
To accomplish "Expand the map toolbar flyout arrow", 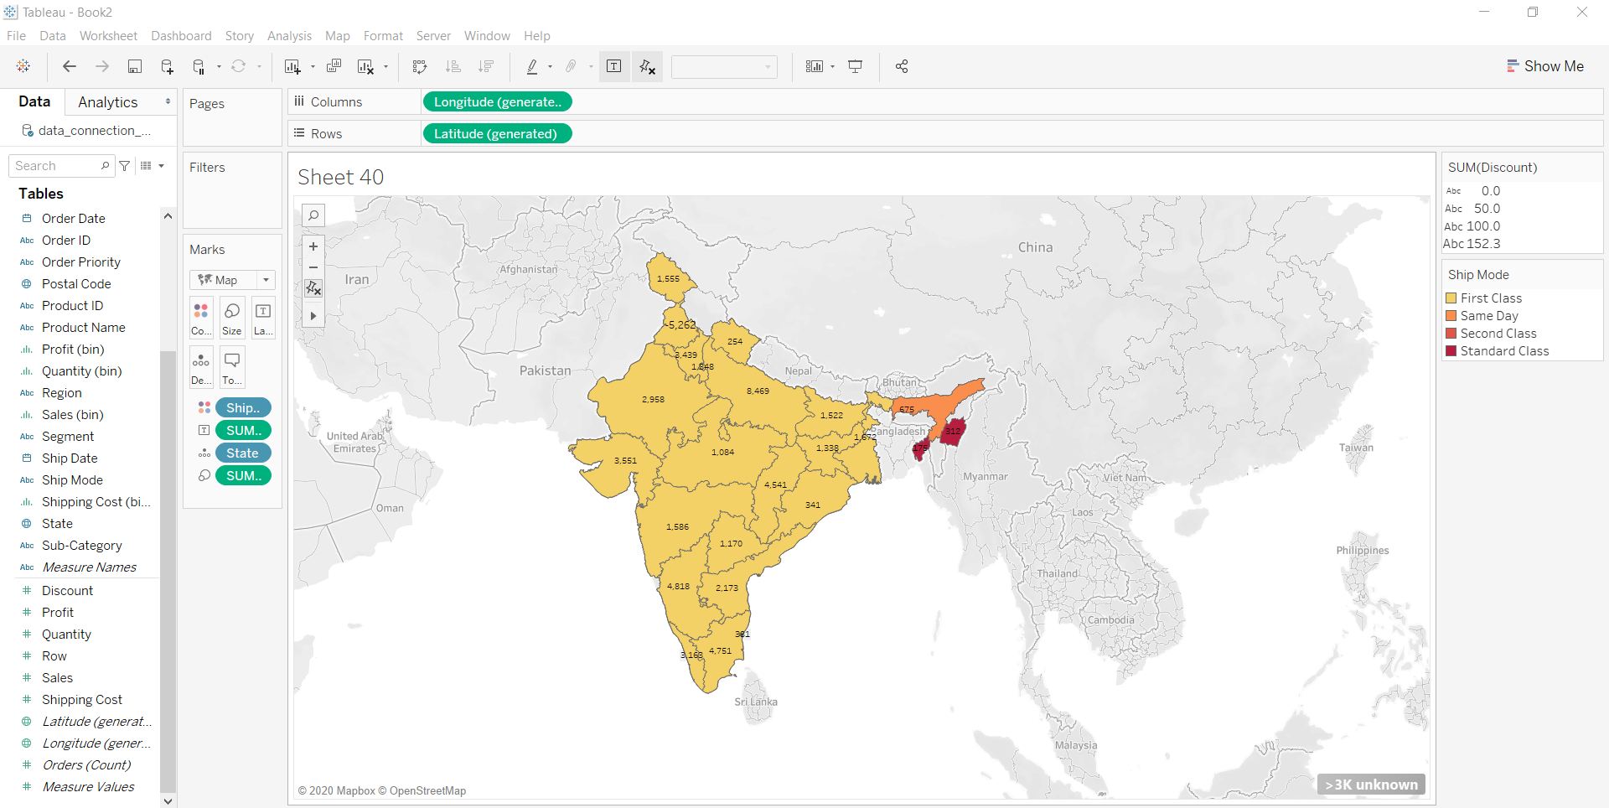I will pos(313,316).
